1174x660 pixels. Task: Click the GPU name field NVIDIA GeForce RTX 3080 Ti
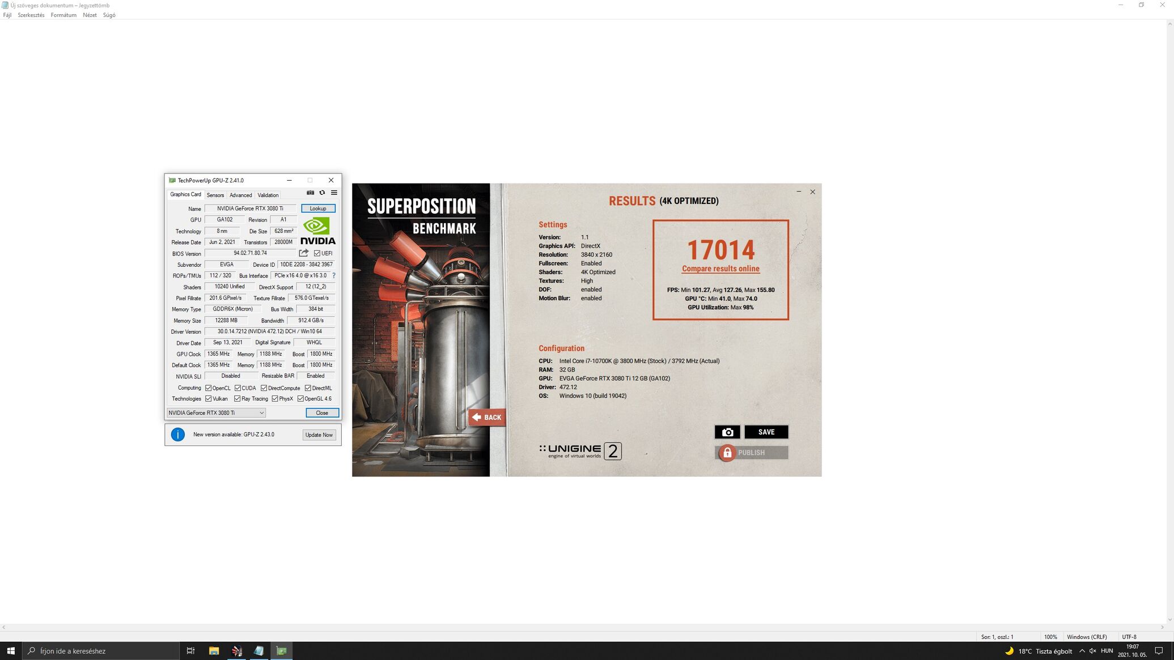pos(250,208)
